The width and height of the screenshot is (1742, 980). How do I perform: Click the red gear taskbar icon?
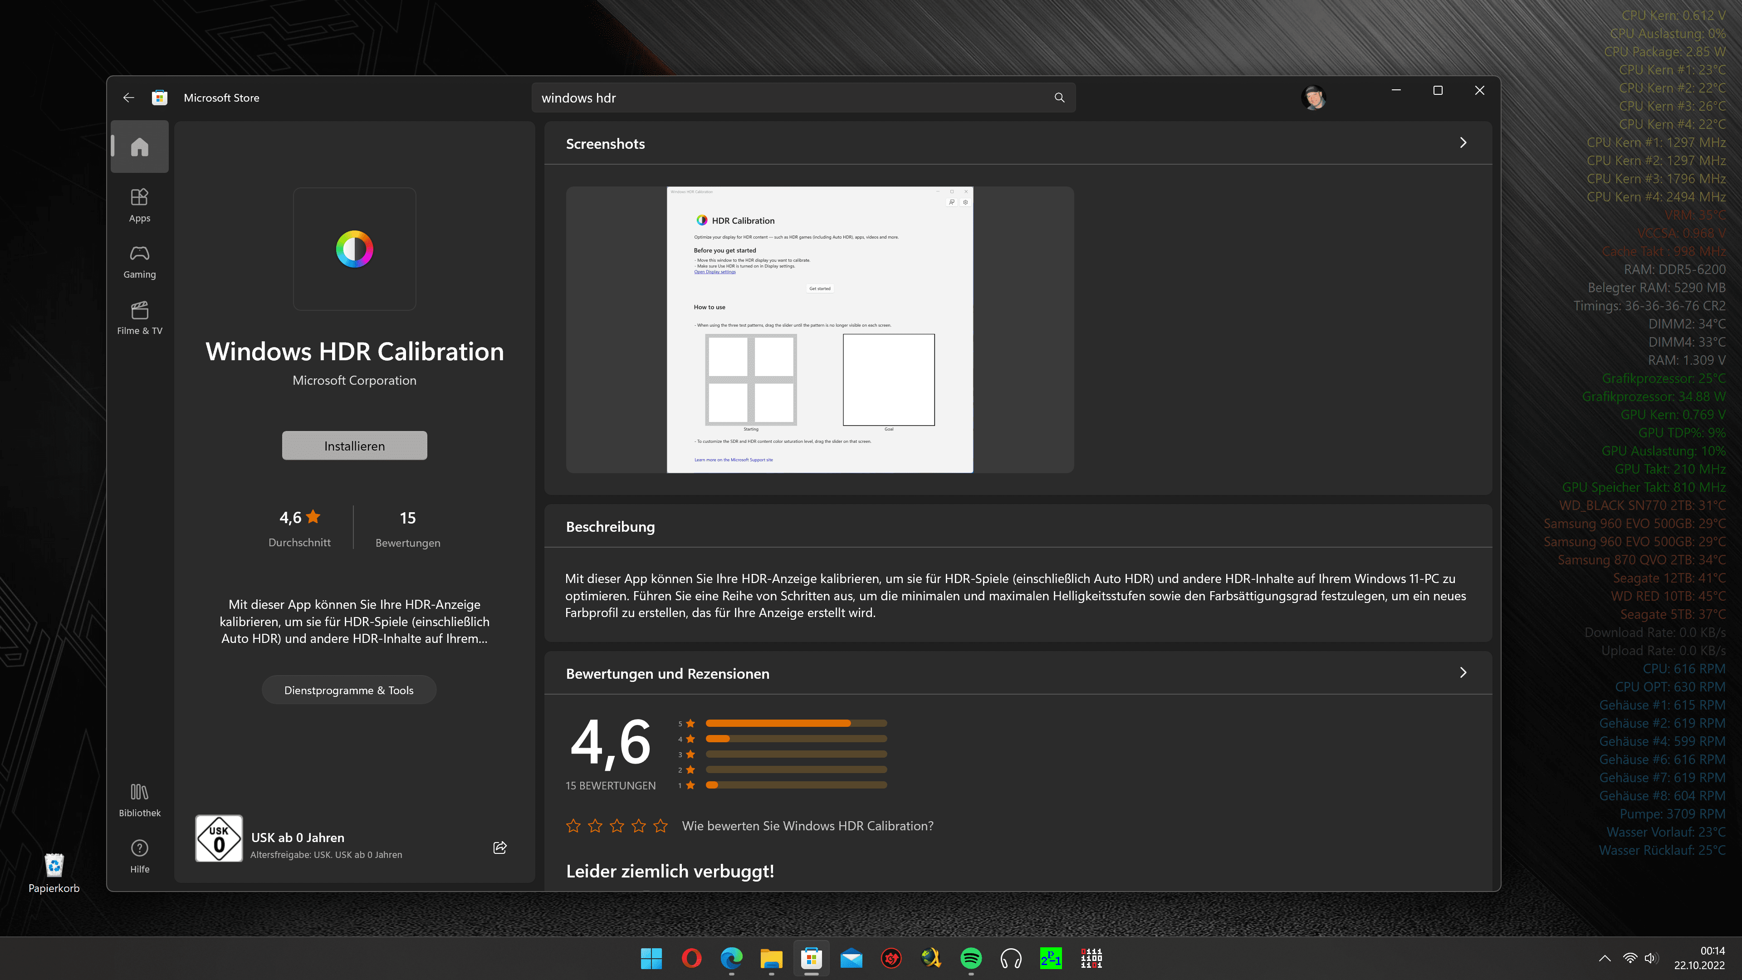891,958
